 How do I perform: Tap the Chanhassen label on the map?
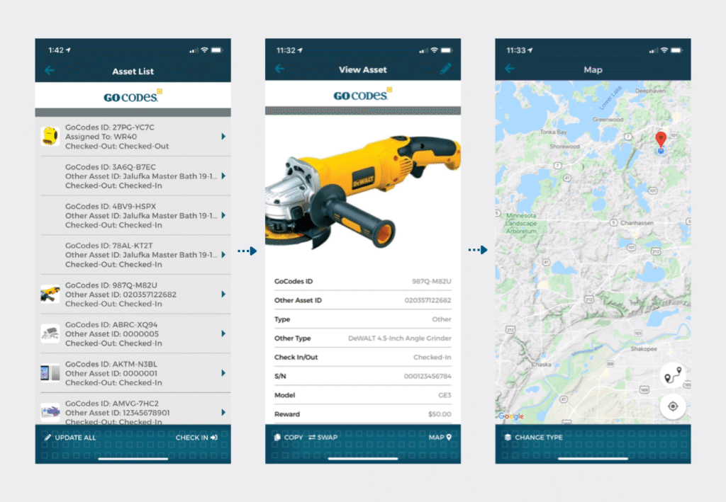(637, 223)
